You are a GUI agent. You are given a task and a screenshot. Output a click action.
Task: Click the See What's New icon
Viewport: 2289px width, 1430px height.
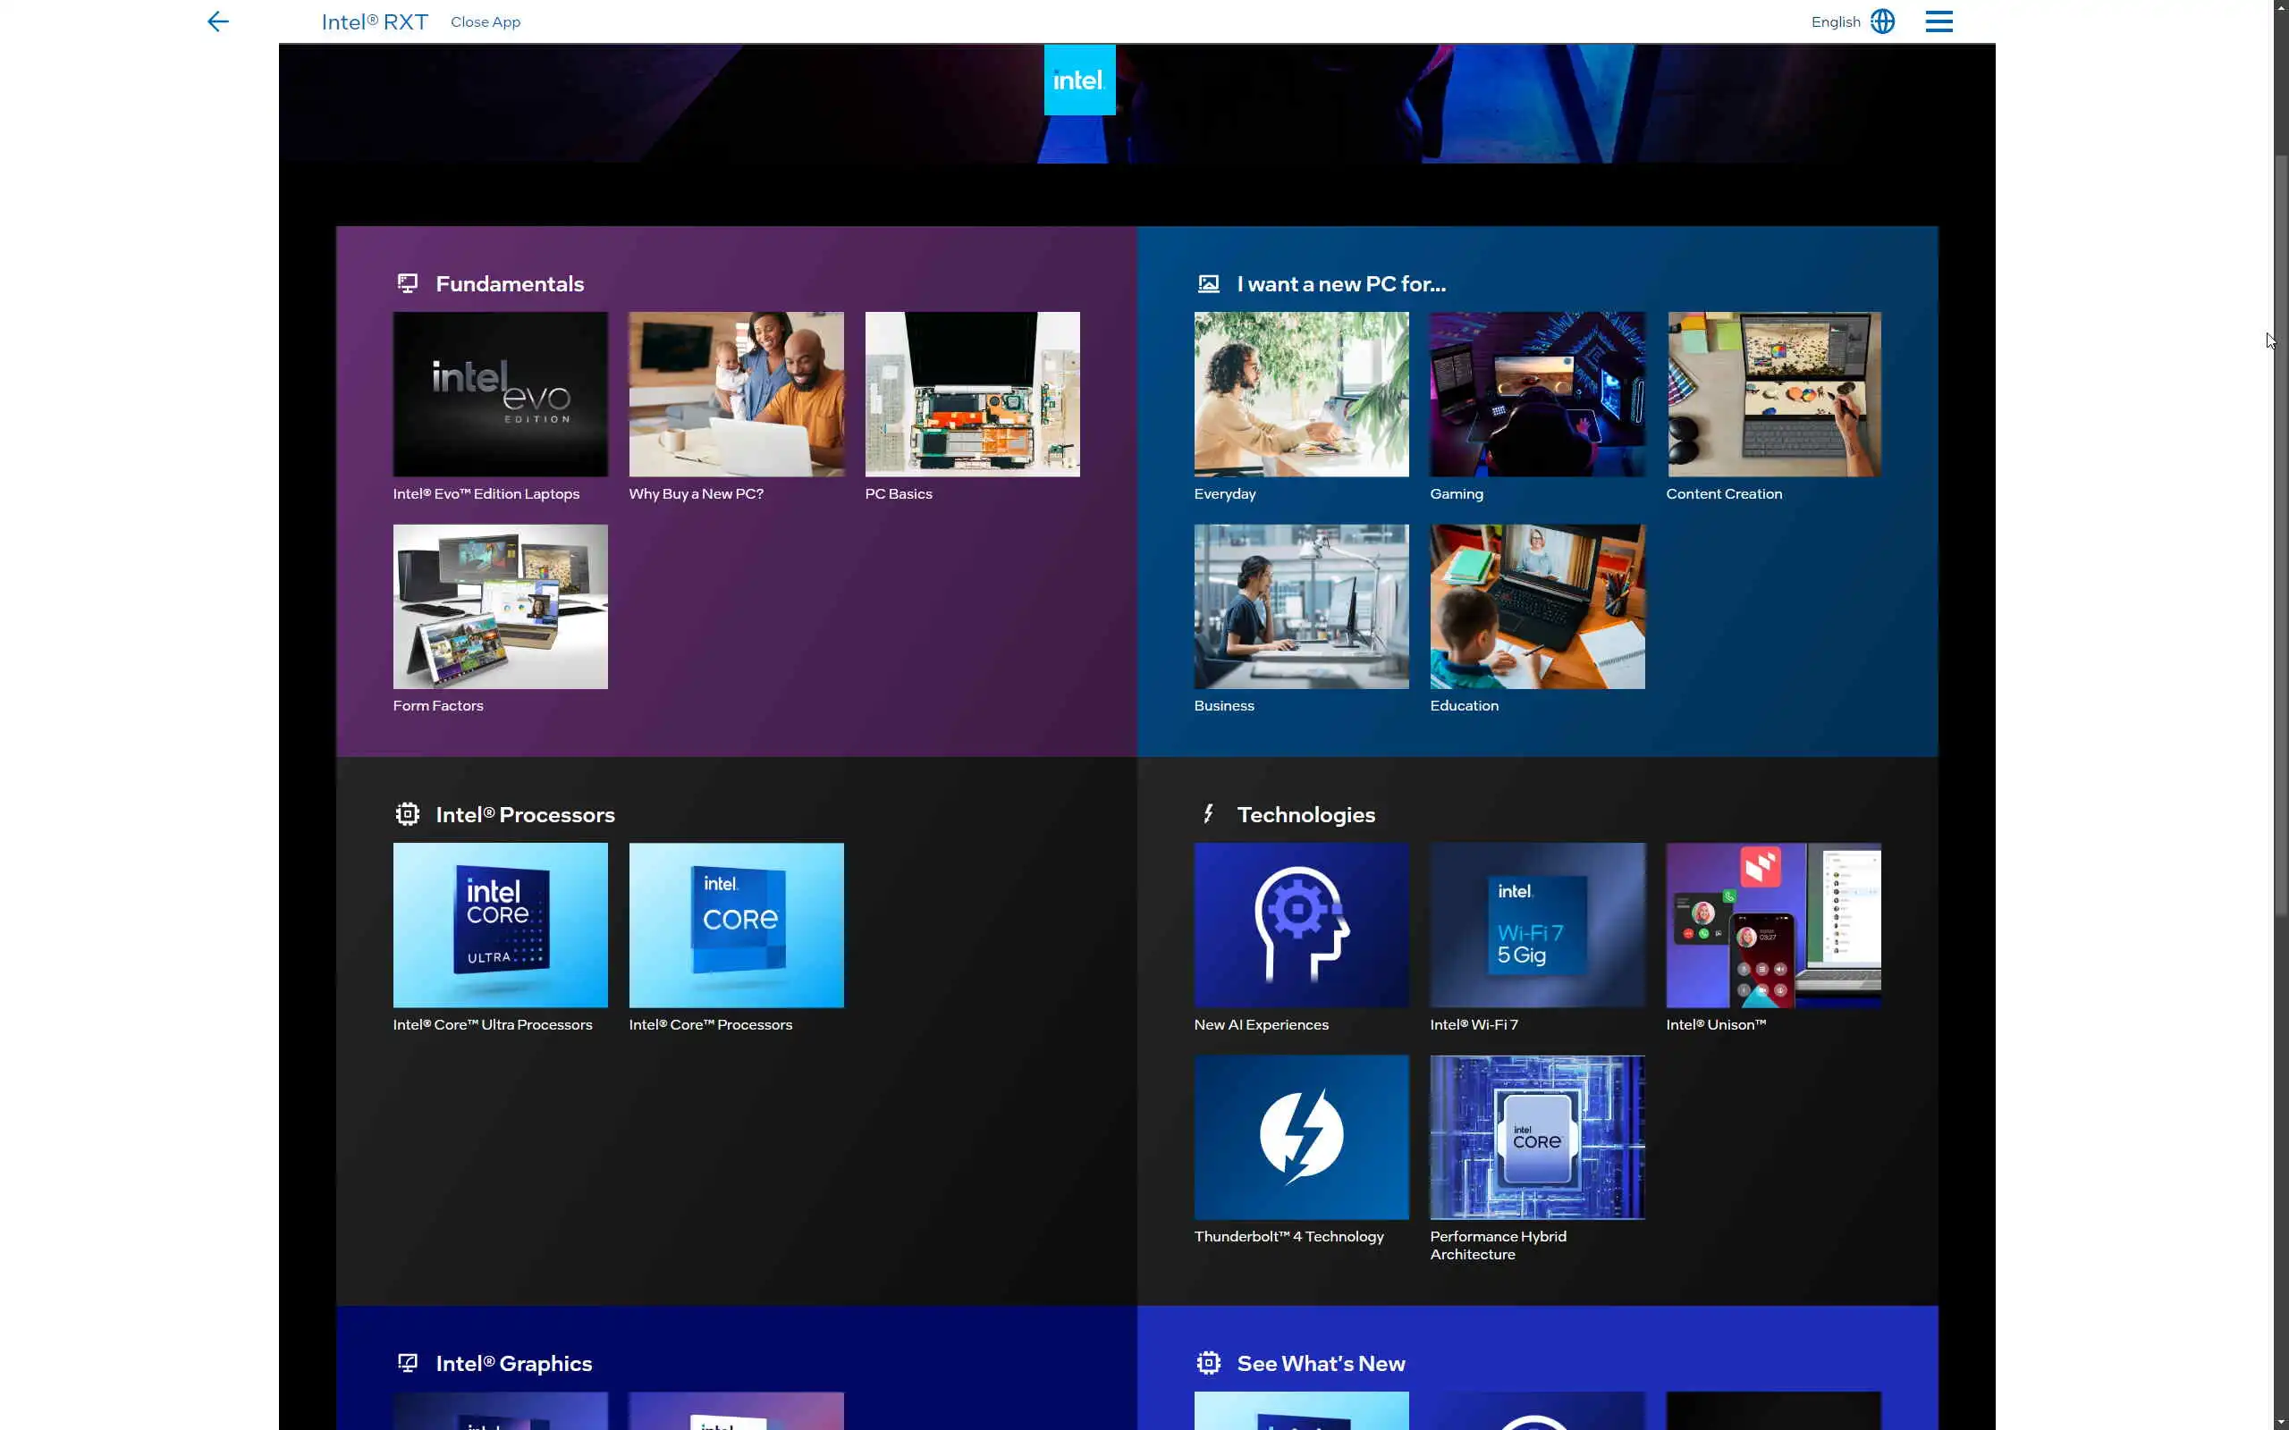tap(1208, 1363)
